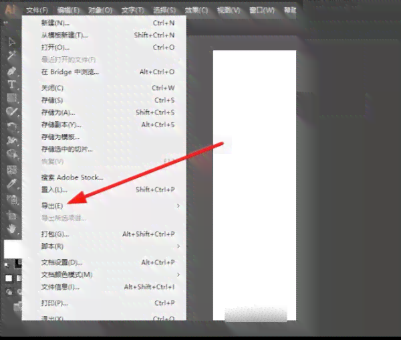This screenshot has width=401, height=340.
Task: Choose 从模板新建(T)... menu entry
Action: tap(104, 35)
